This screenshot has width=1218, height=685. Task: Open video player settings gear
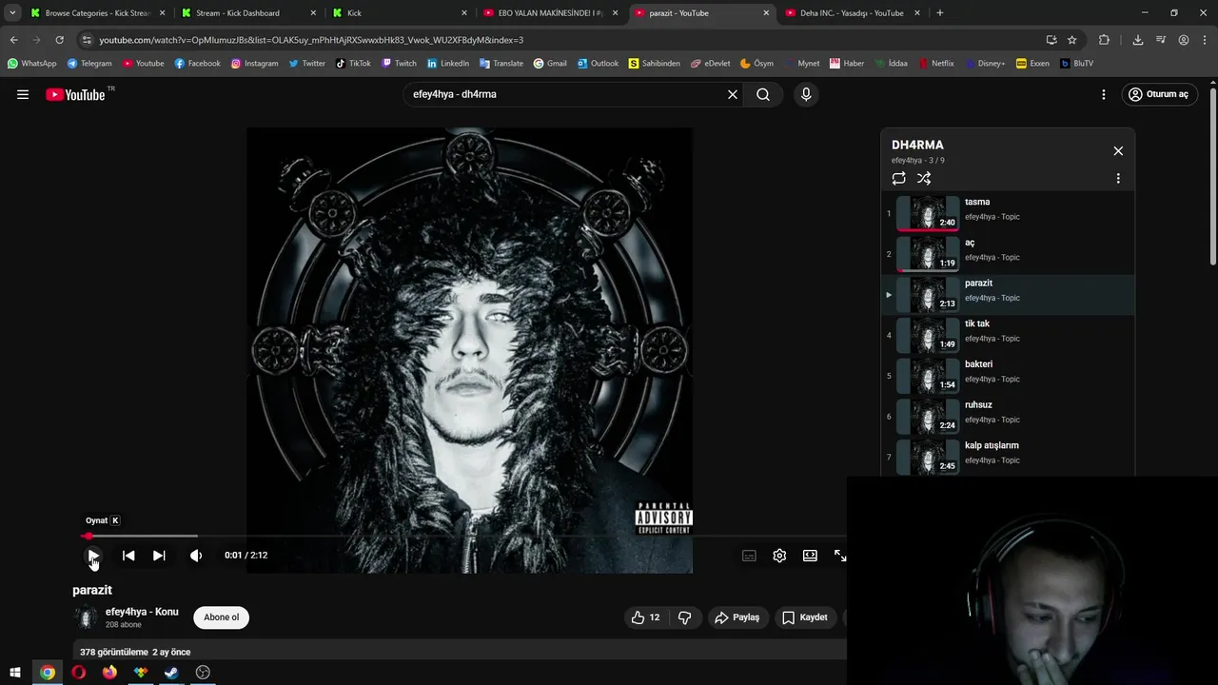pyautogui.click(x=779, y=556)
